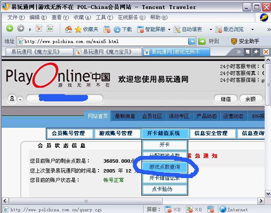
Task: Open 运营动态 navigation tab
Action: click(x=233, y=116)
